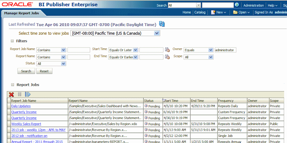Screen dimensions: 287x143
Task: Click the Report Job Name filter text field
Action: [79, 50]
